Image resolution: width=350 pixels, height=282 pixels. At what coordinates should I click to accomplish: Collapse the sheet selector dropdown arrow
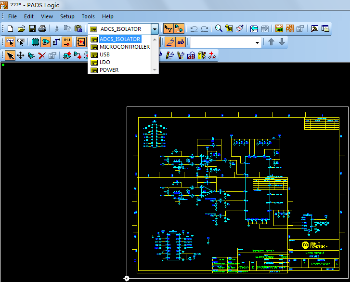(x=155, y=29)
